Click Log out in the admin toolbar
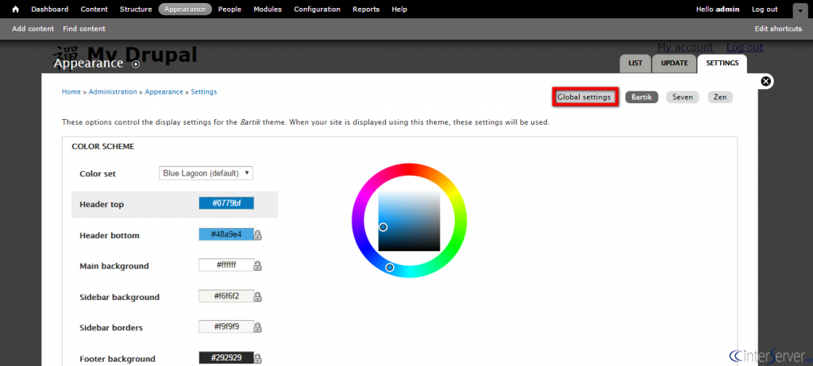This screenshot has width=813, height=366. (x=765, y=10)
